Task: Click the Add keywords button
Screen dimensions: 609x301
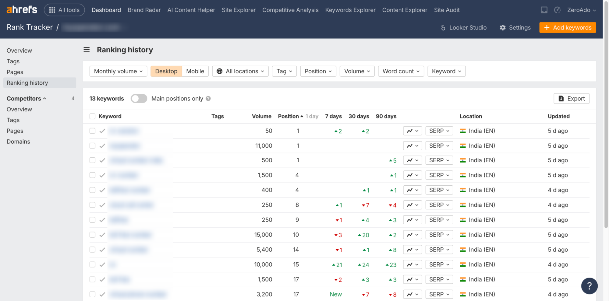Action: tap(568, 28)
